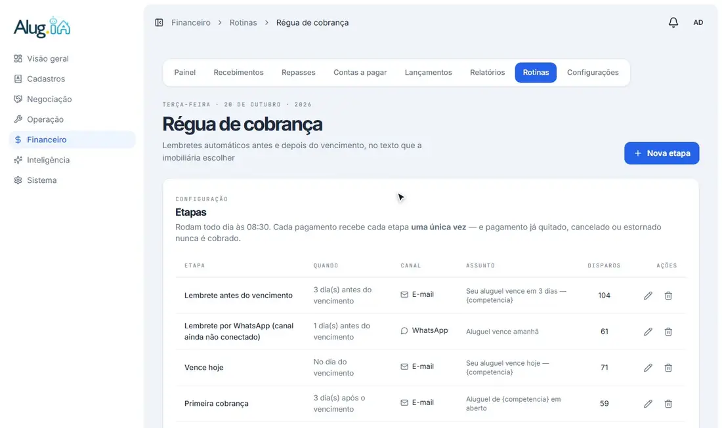
Task: Navigate to Rotinas breadcrumb
Action: coord(243,22)
